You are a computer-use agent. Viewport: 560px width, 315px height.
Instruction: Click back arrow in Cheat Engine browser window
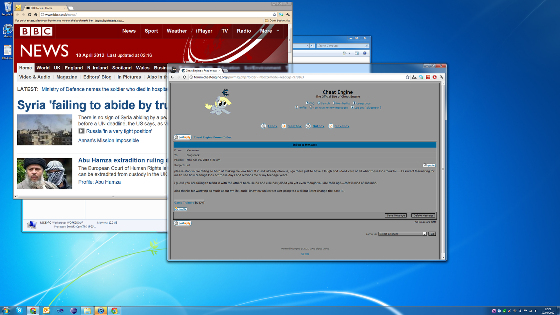172,77
